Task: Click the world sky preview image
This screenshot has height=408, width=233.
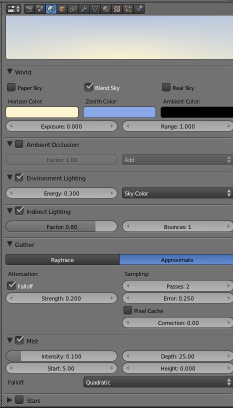Action: 119,37
